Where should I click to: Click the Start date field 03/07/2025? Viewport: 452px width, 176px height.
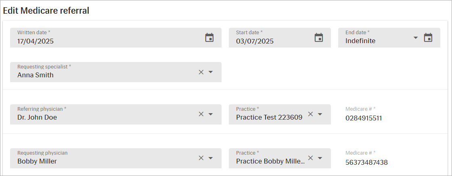280,38
